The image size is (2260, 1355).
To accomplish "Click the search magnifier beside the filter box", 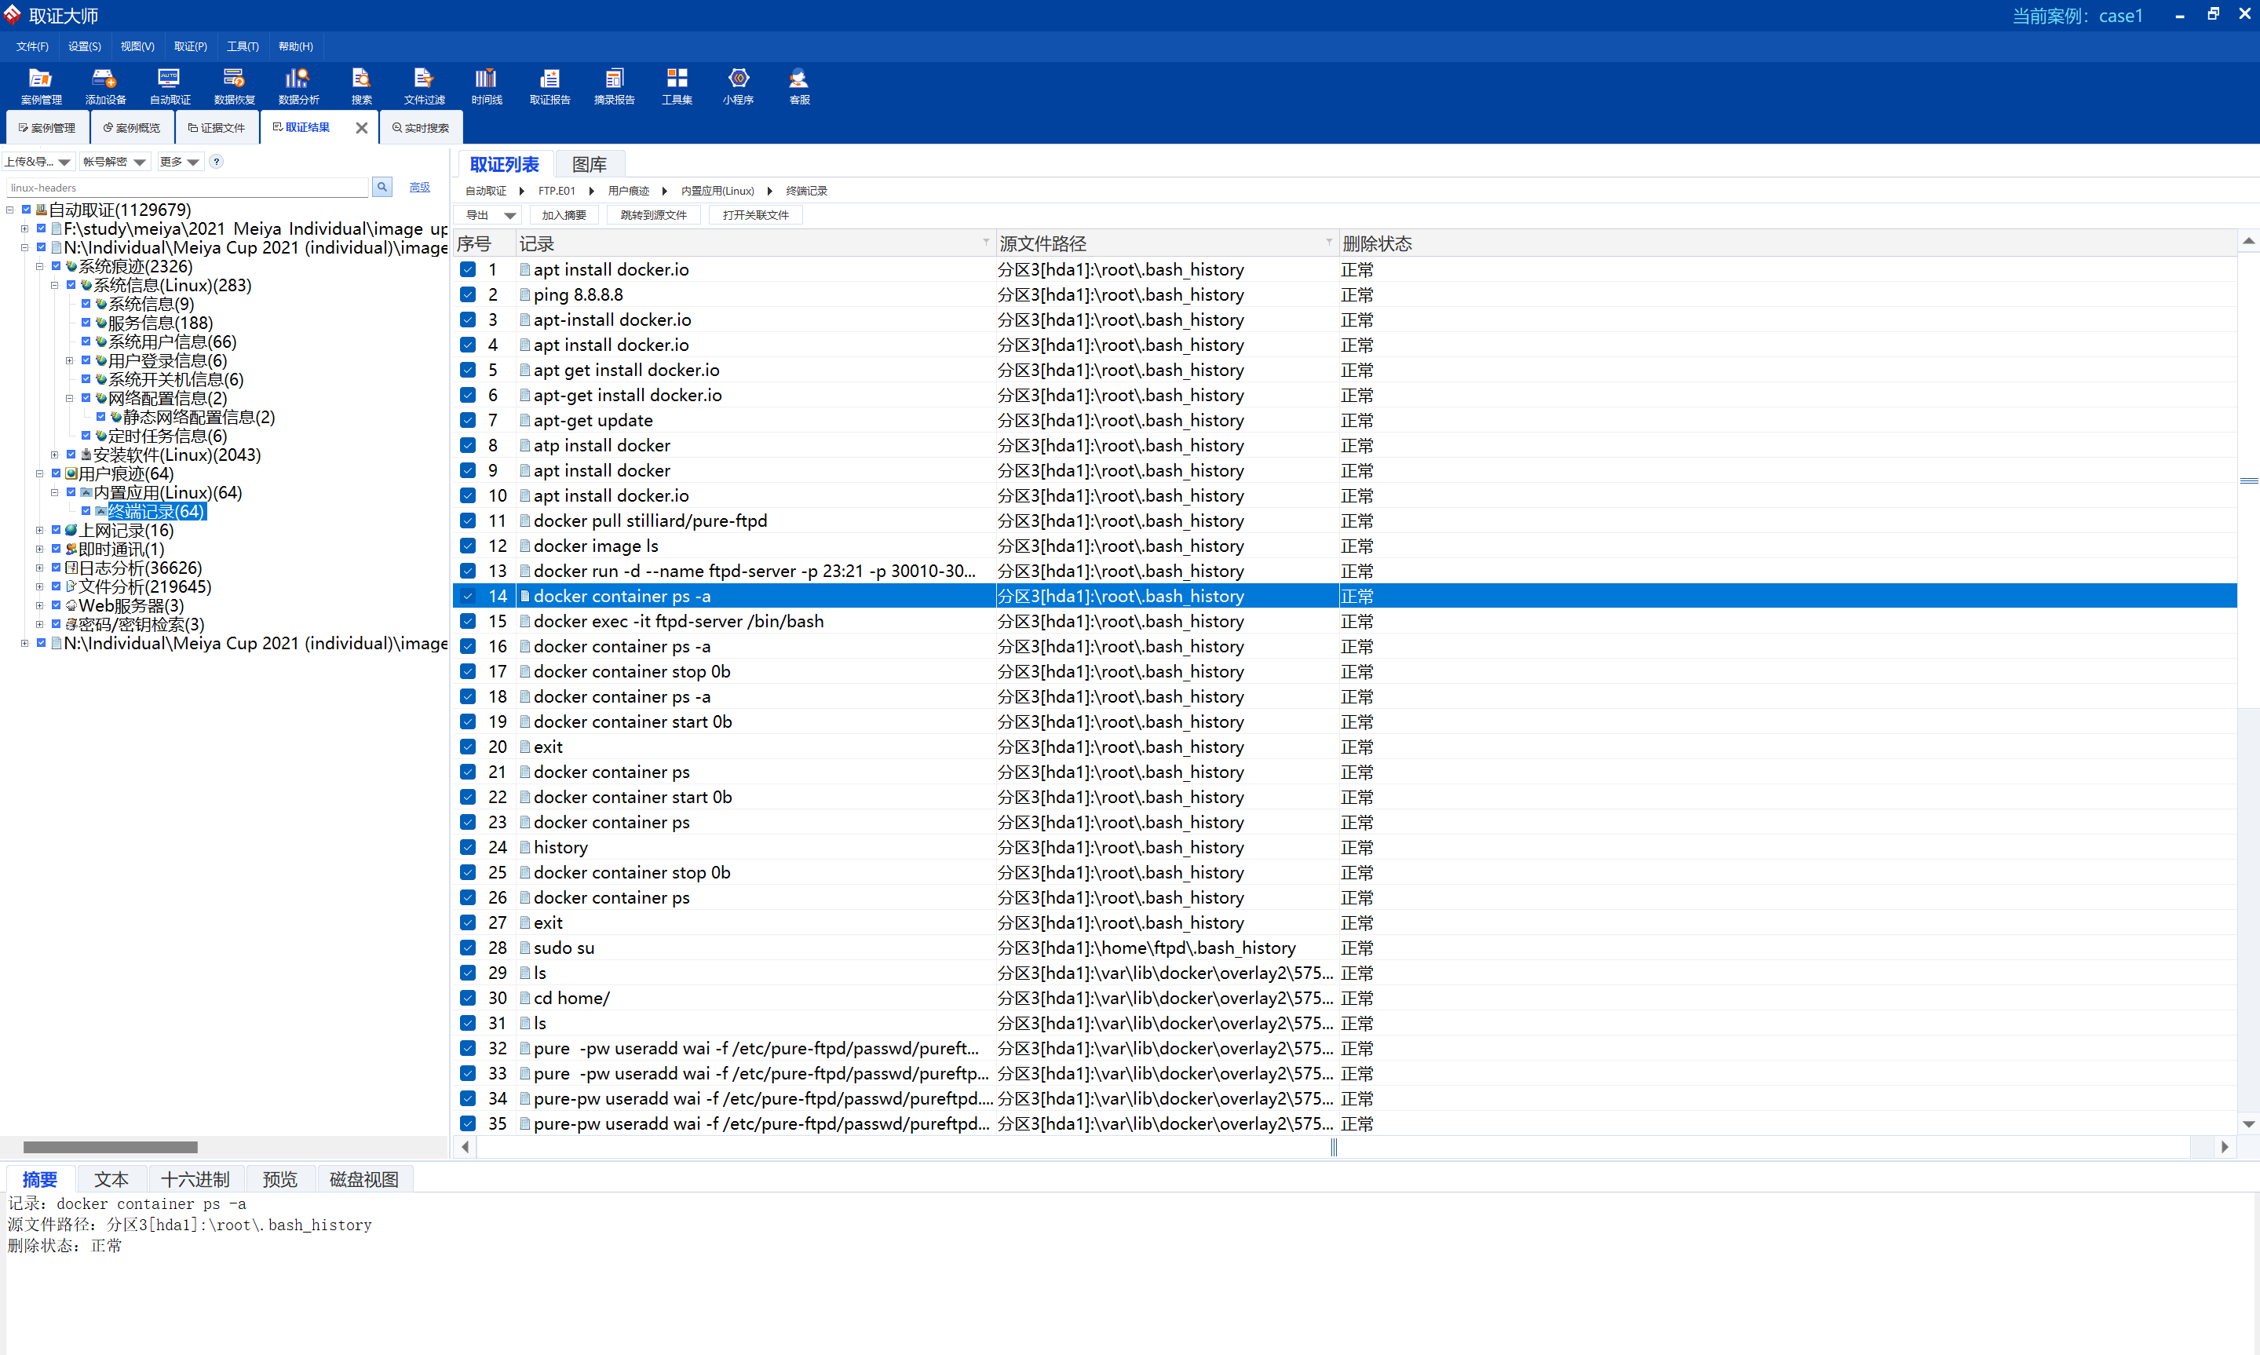I will [382, 187].
